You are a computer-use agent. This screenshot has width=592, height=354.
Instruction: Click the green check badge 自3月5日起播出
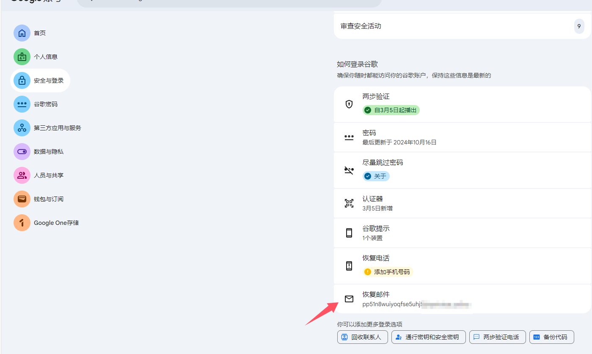(x=391, y=110)
